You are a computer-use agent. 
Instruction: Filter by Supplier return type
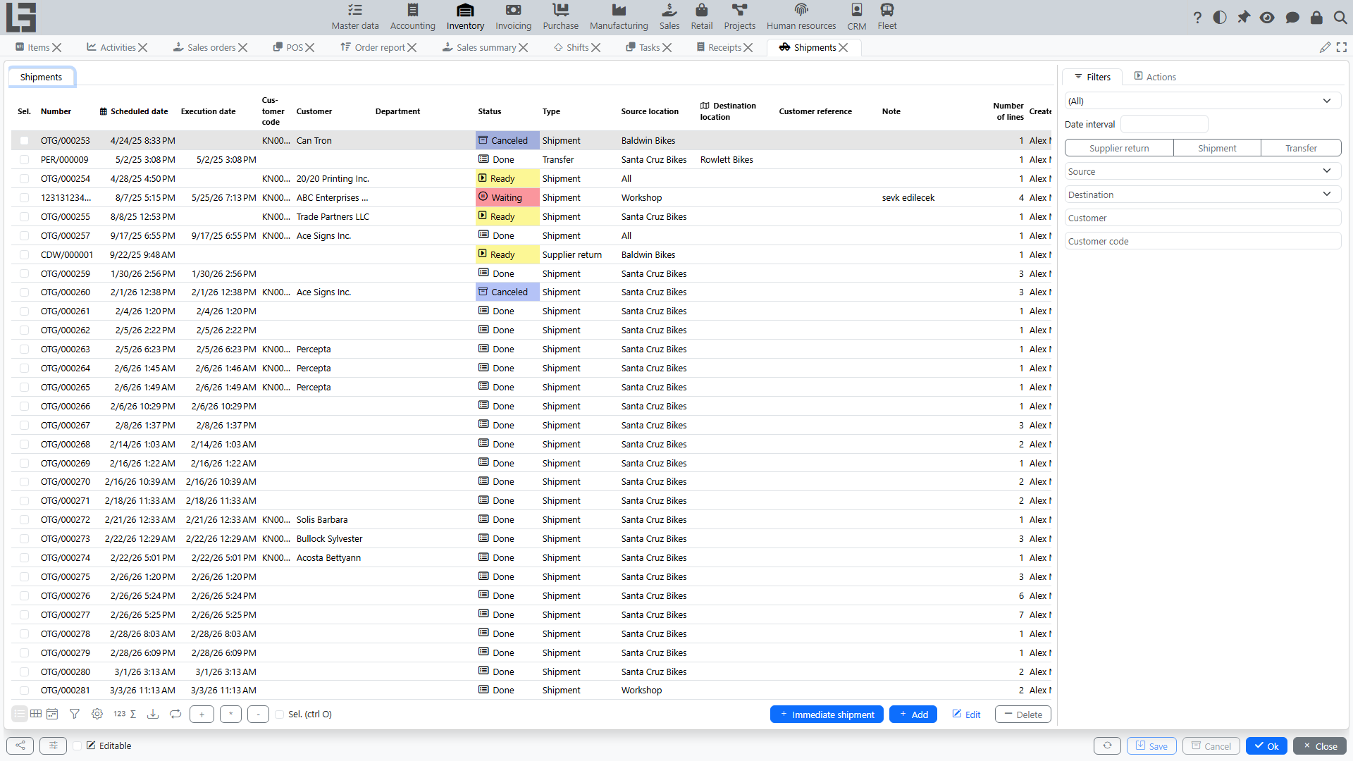1119,148
